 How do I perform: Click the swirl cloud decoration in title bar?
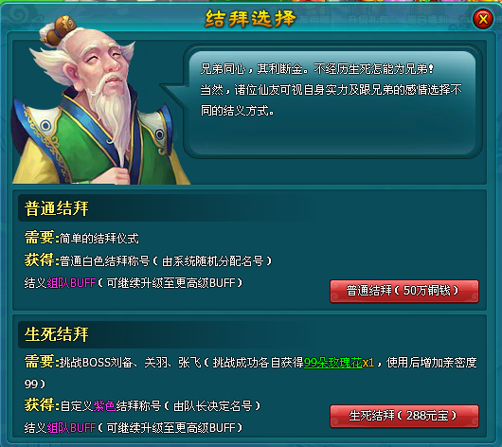click(x=18, y=15)
